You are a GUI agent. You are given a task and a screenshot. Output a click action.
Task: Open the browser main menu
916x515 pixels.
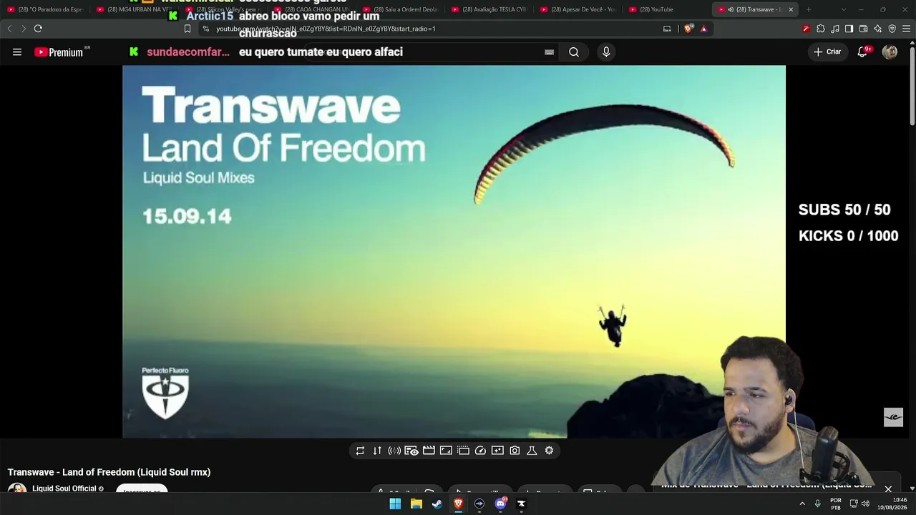coord(906,29)
